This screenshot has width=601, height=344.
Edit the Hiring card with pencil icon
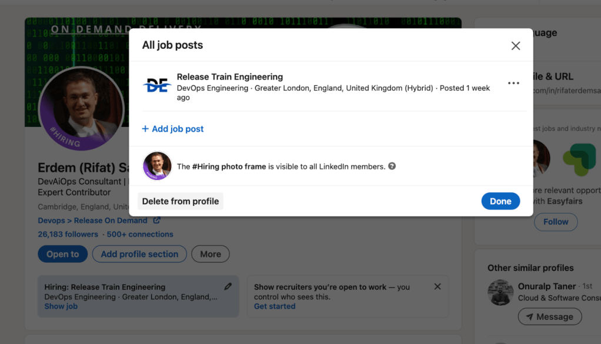coord(228,286)
